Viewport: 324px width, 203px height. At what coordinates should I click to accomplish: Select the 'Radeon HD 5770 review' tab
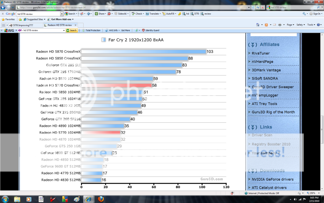tap(60, 25)
